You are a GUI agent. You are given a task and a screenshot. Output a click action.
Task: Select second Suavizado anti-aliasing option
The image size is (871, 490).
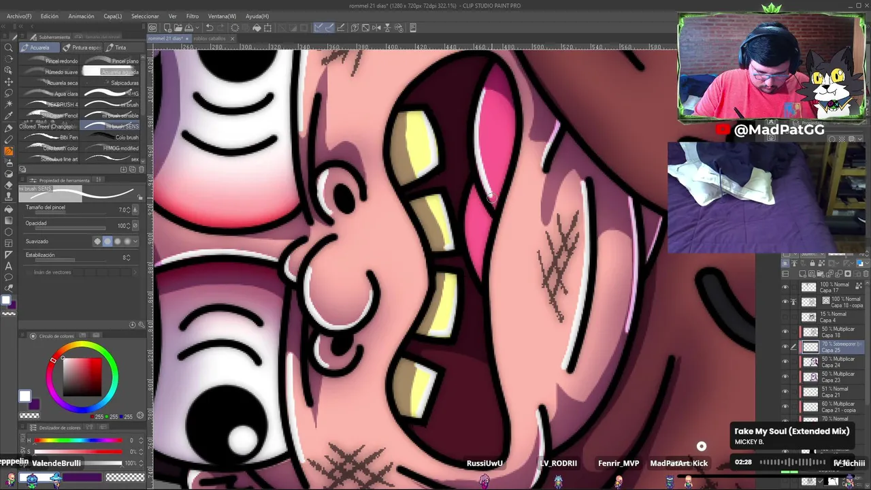point(107,242)
